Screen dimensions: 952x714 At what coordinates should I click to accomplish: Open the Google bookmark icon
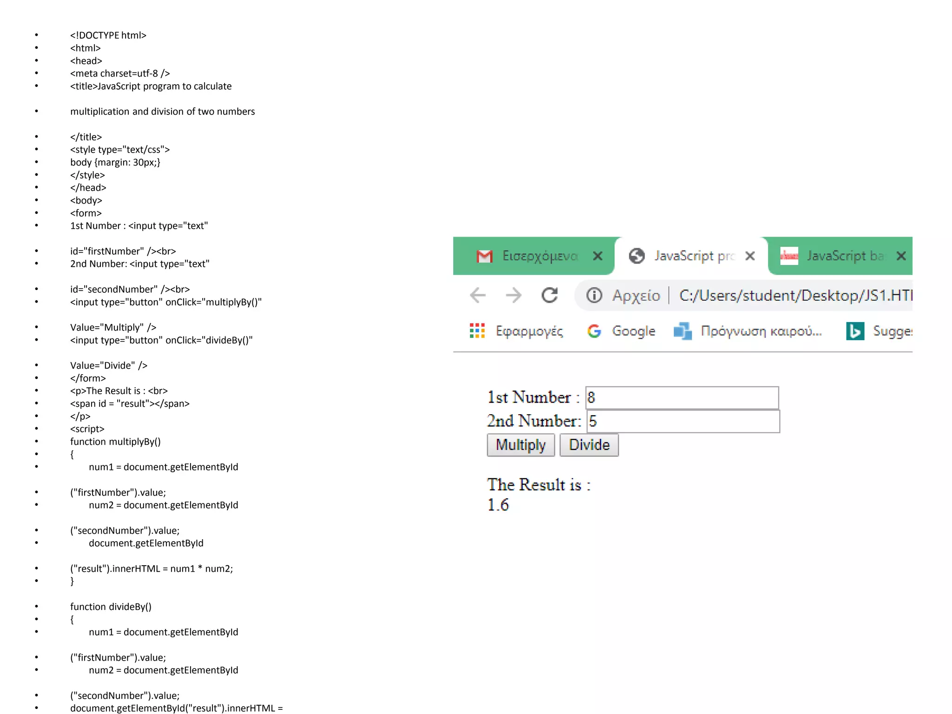tap(594, 331)
